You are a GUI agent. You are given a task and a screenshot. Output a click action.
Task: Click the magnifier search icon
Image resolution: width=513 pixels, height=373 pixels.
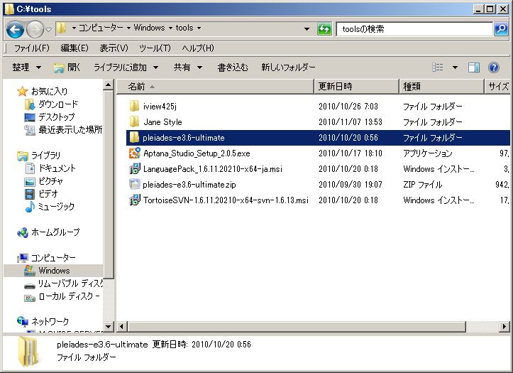(501, 29)
